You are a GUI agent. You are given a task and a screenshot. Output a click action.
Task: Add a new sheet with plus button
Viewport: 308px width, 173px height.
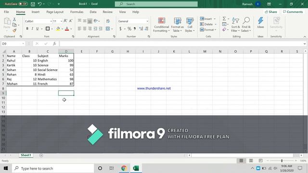41,155
